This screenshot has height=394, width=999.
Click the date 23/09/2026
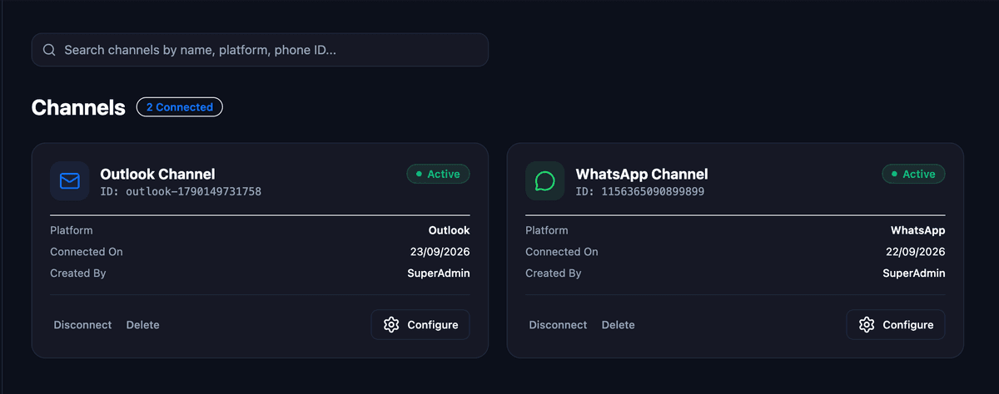pos(440,252)
